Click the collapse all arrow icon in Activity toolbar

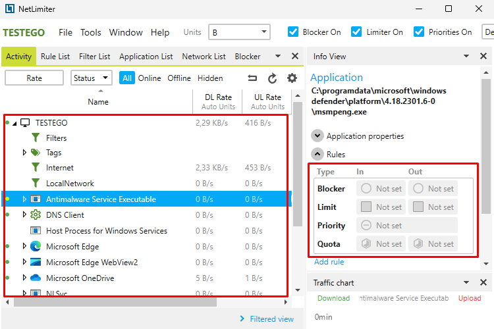click(252, 78)
